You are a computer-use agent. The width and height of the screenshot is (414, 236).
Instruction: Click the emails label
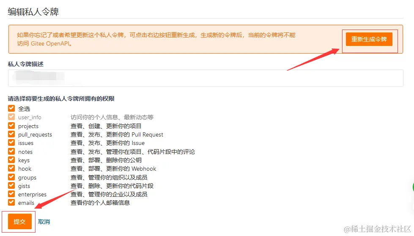[26, 203]
